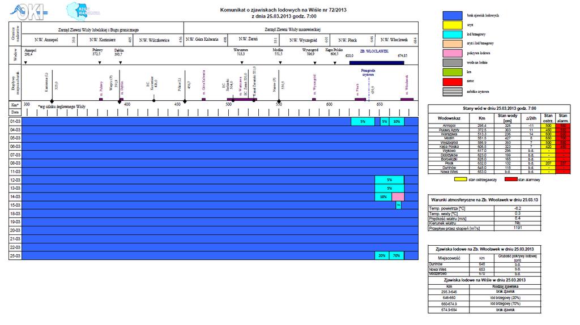
Task: Click the 11-03 date row label
Action: coord(15,172)
